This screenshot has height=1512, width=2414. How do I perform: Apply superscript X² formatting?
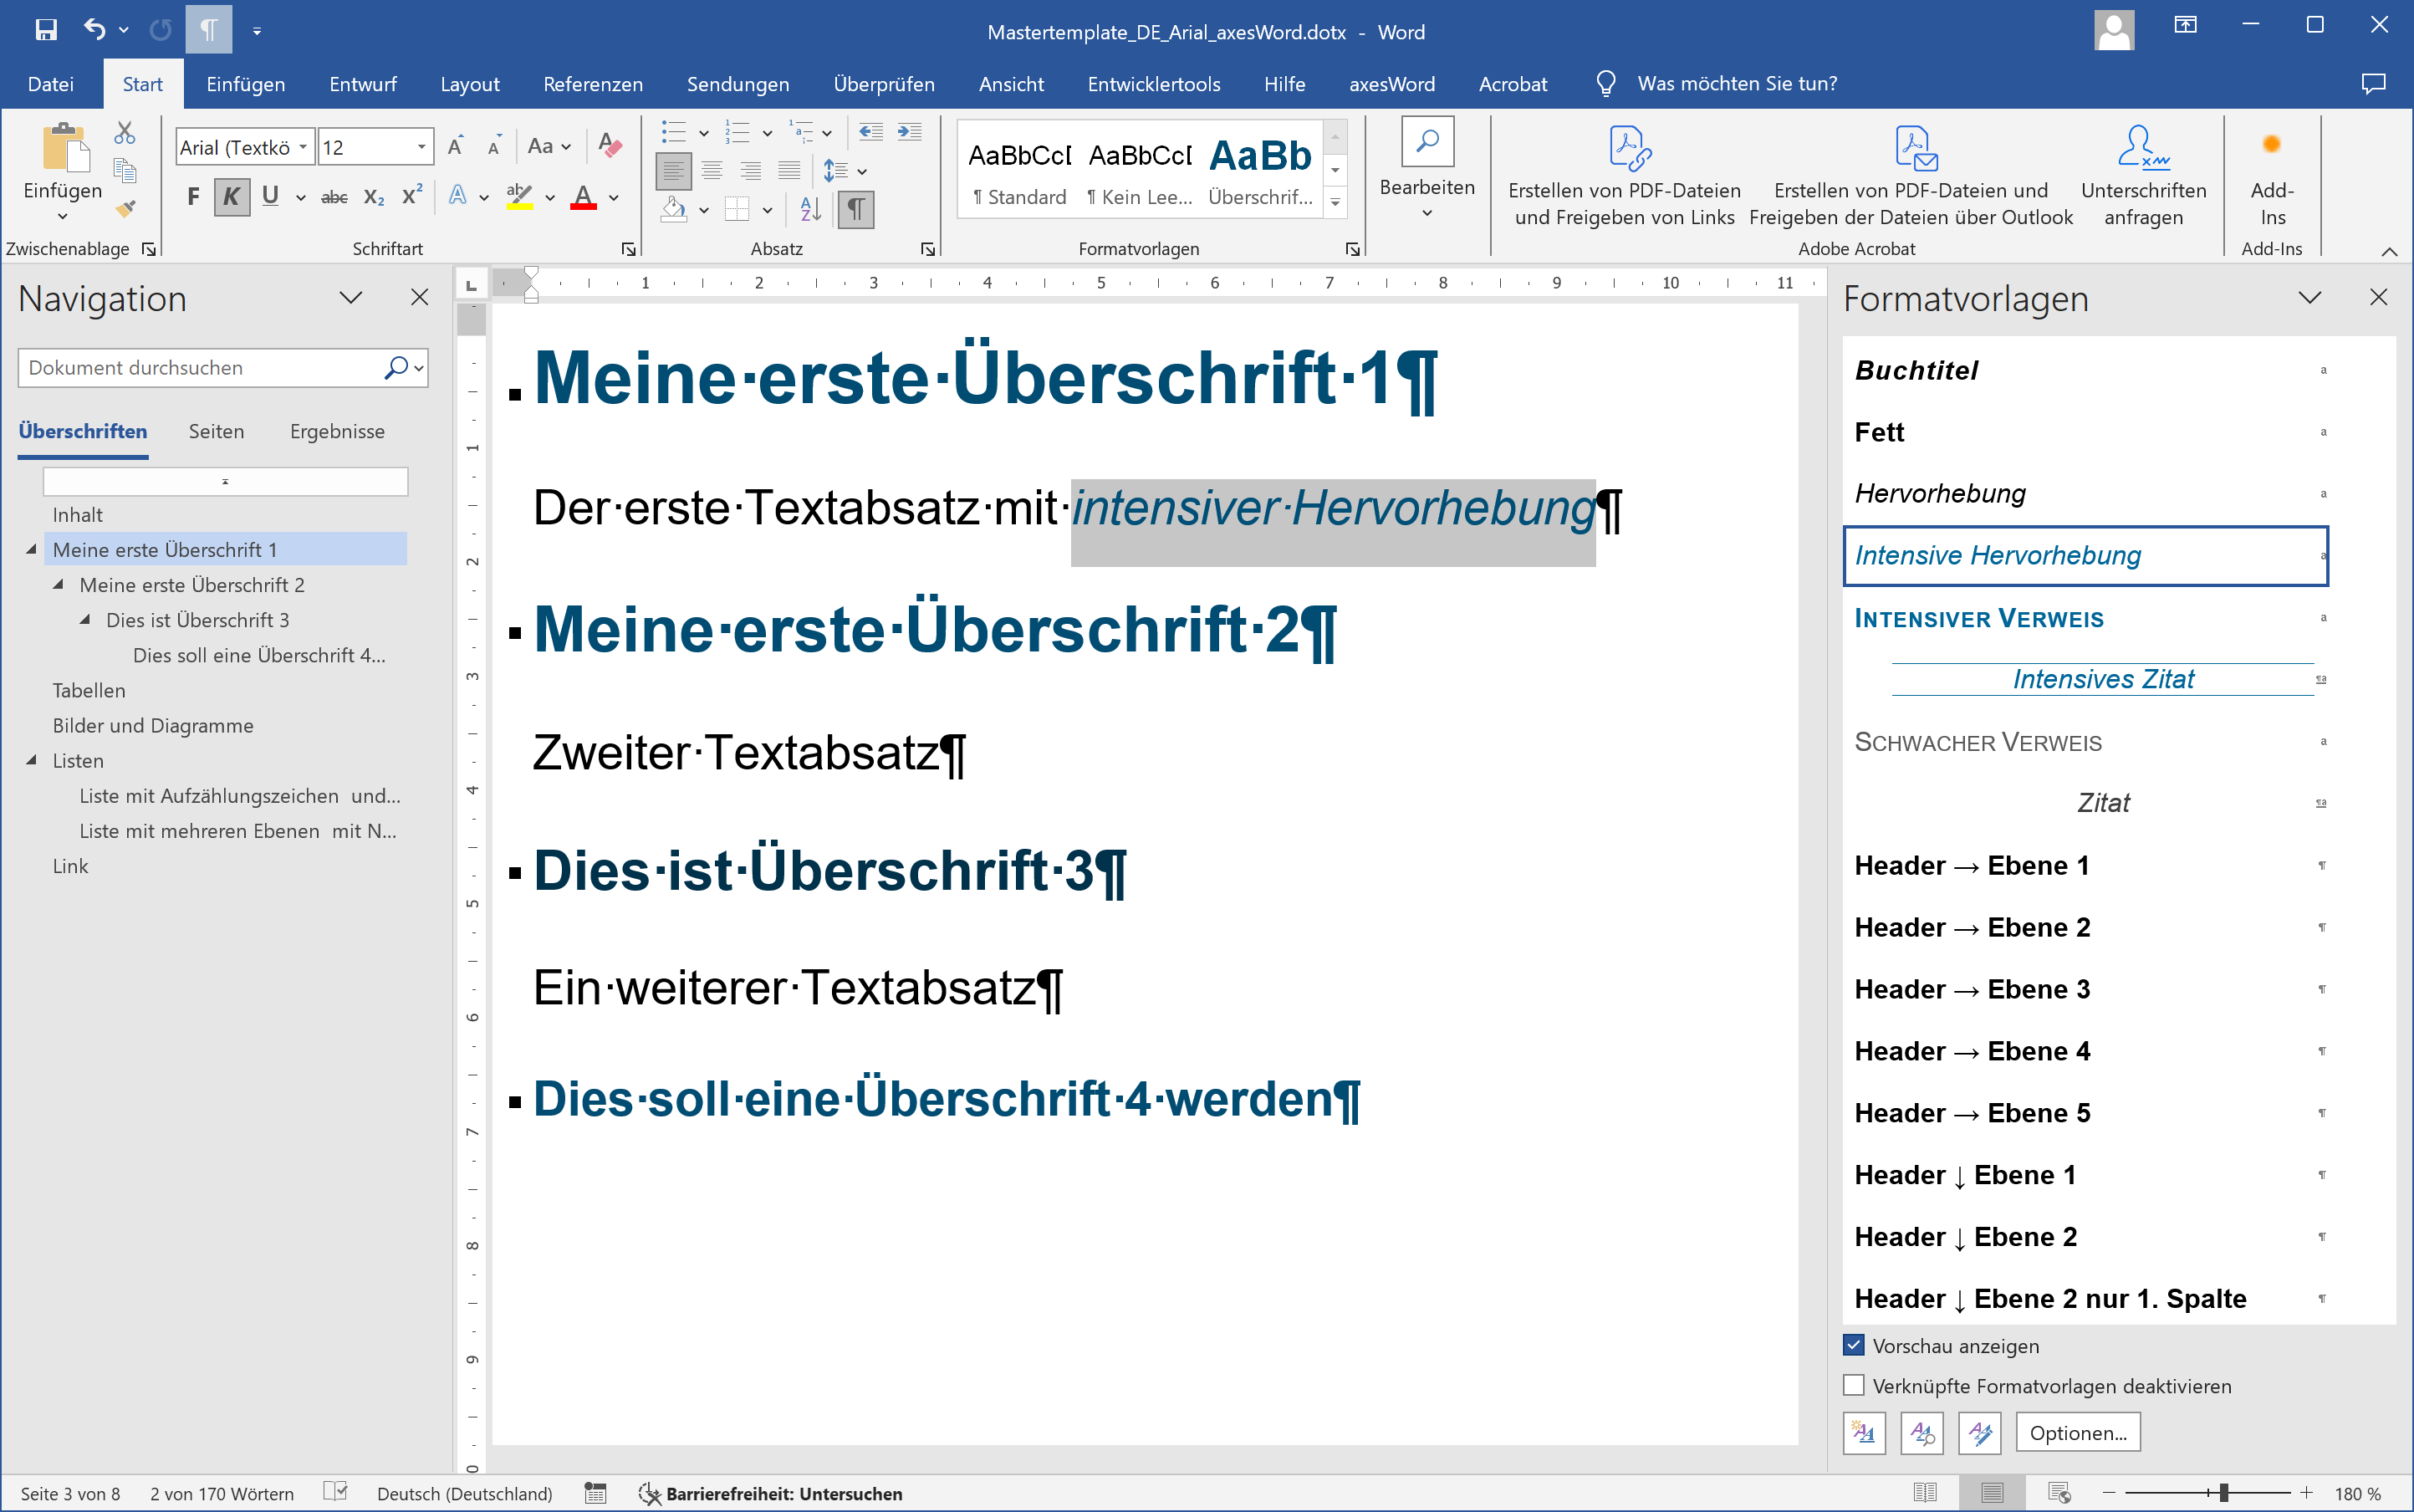(x=412, y=196)
